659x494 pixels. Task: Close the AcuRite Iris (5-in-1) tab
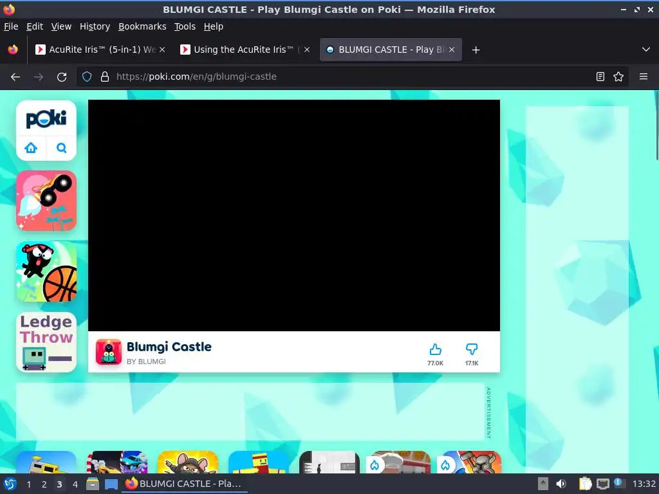(x=162, y=50)
